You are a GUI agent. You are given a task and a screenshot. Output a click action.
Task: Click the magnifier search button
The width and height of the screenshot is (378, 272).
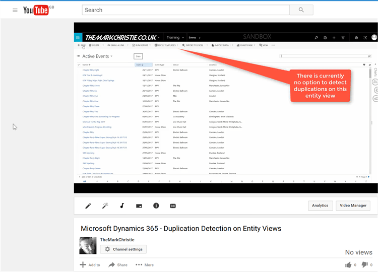pos(301,10)
